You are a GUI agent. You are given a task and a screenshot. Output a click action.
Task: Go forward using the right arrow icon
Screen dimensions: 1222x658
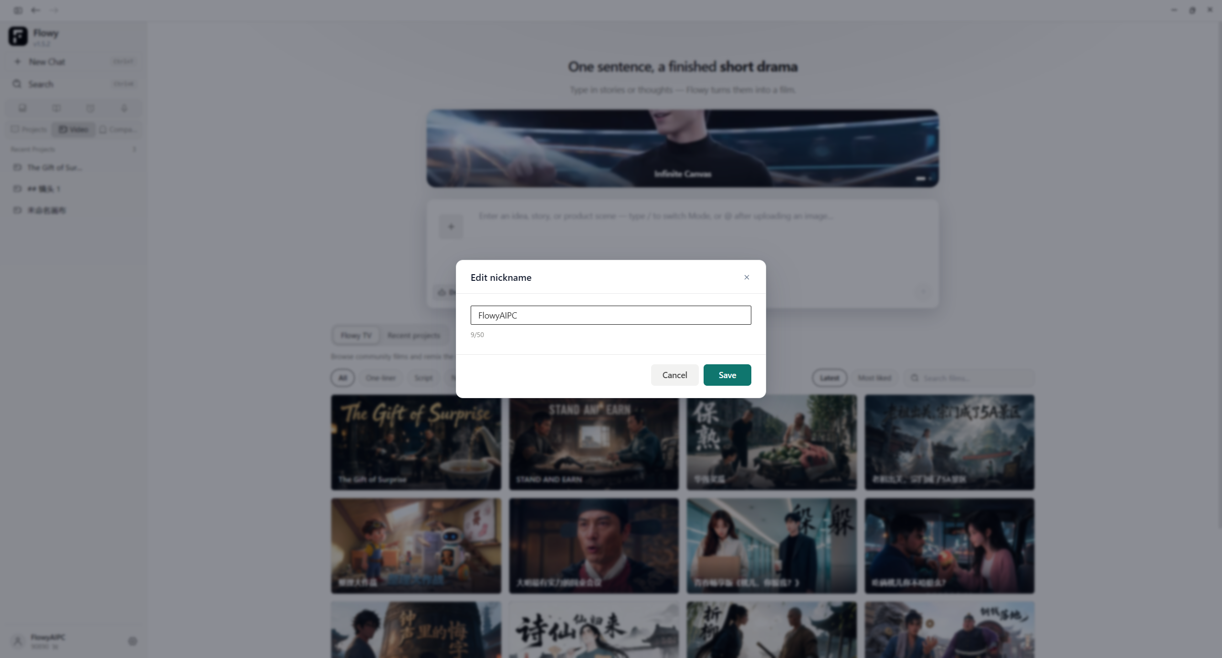coord(54,10)
